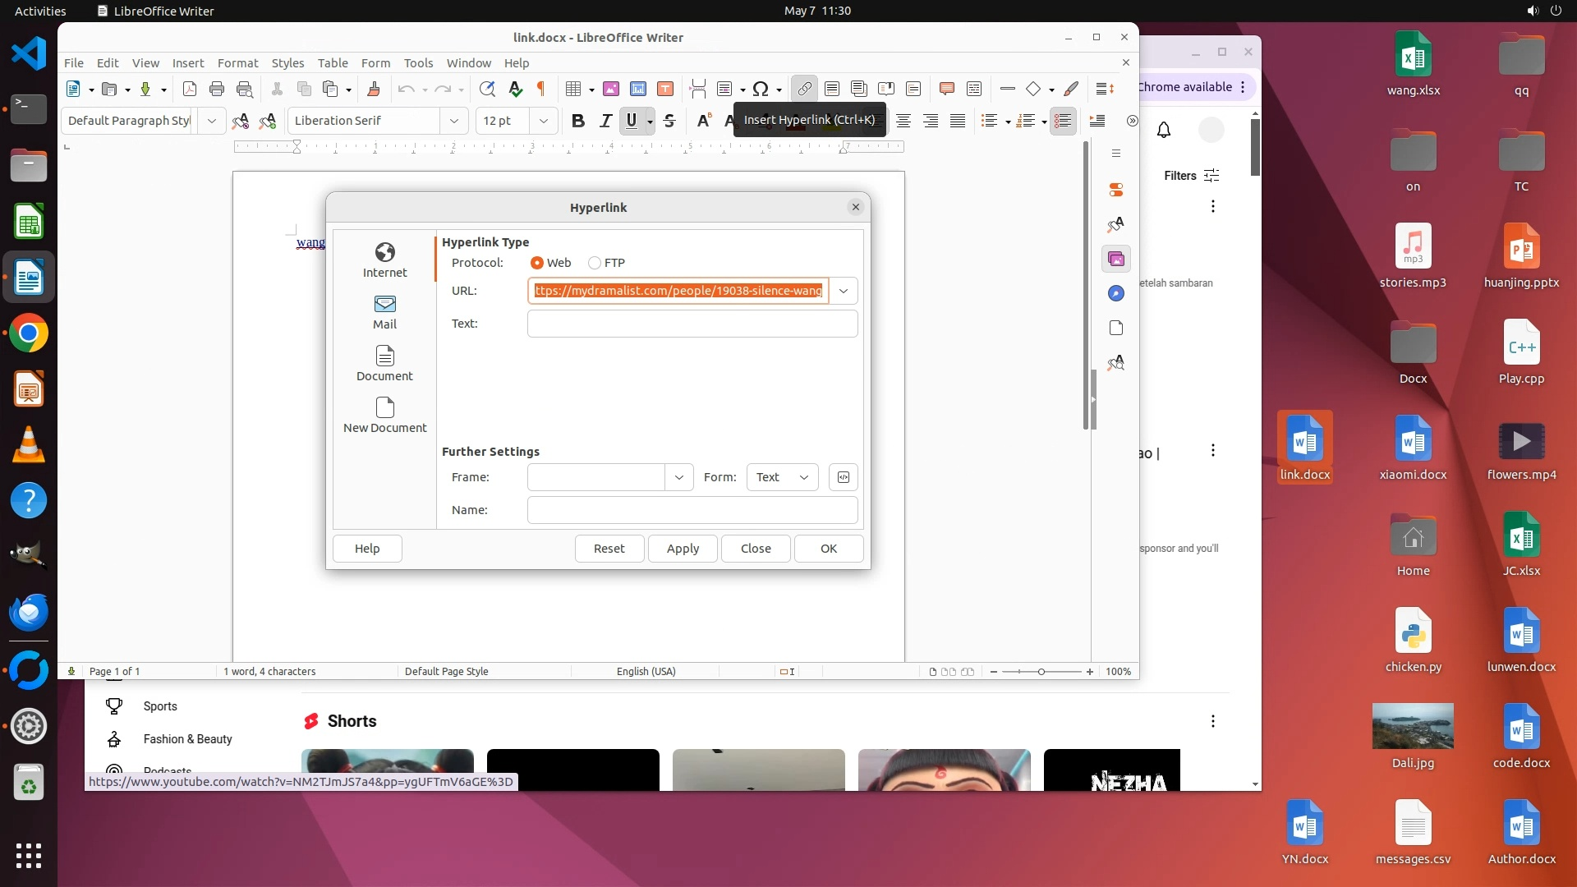Expand the URL history dropdown
This screenshot has width=1577, height=887.
point(844,291)
